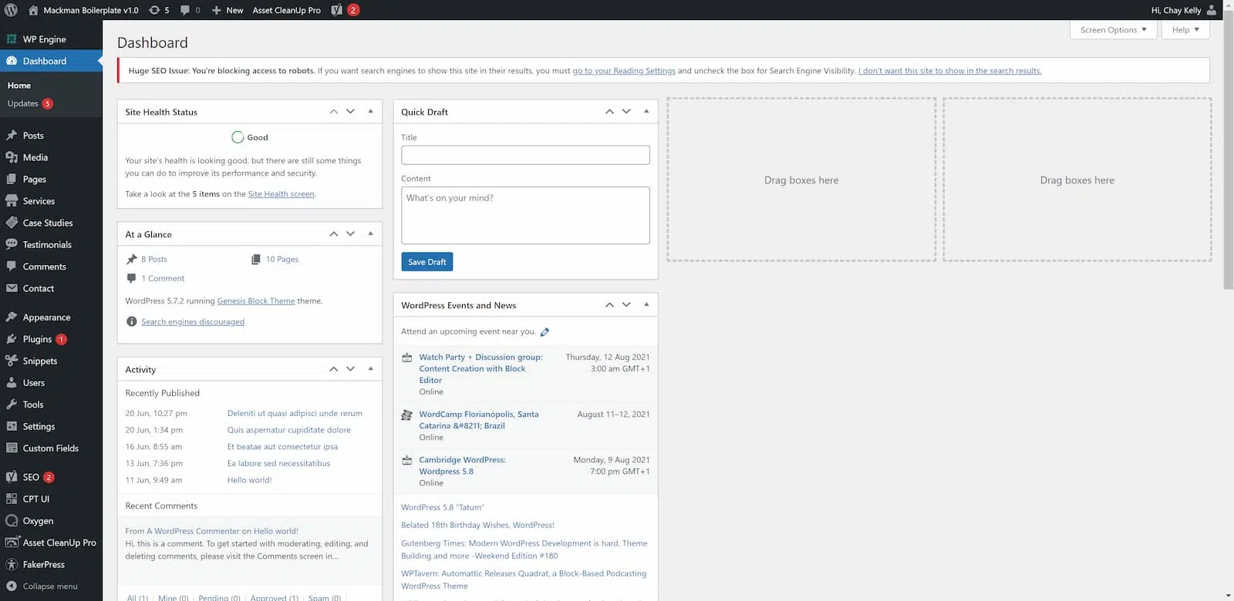
Task: Click the What's on your mind content box
Action: (525, 216)
